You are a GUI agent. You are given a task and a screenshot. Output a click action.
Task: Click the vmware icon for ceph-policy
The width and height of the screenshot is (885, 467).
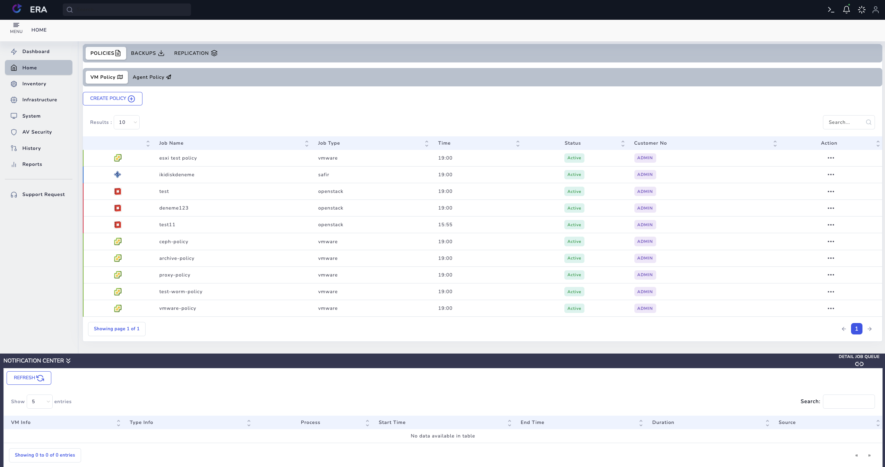click(x=118, y=241)
